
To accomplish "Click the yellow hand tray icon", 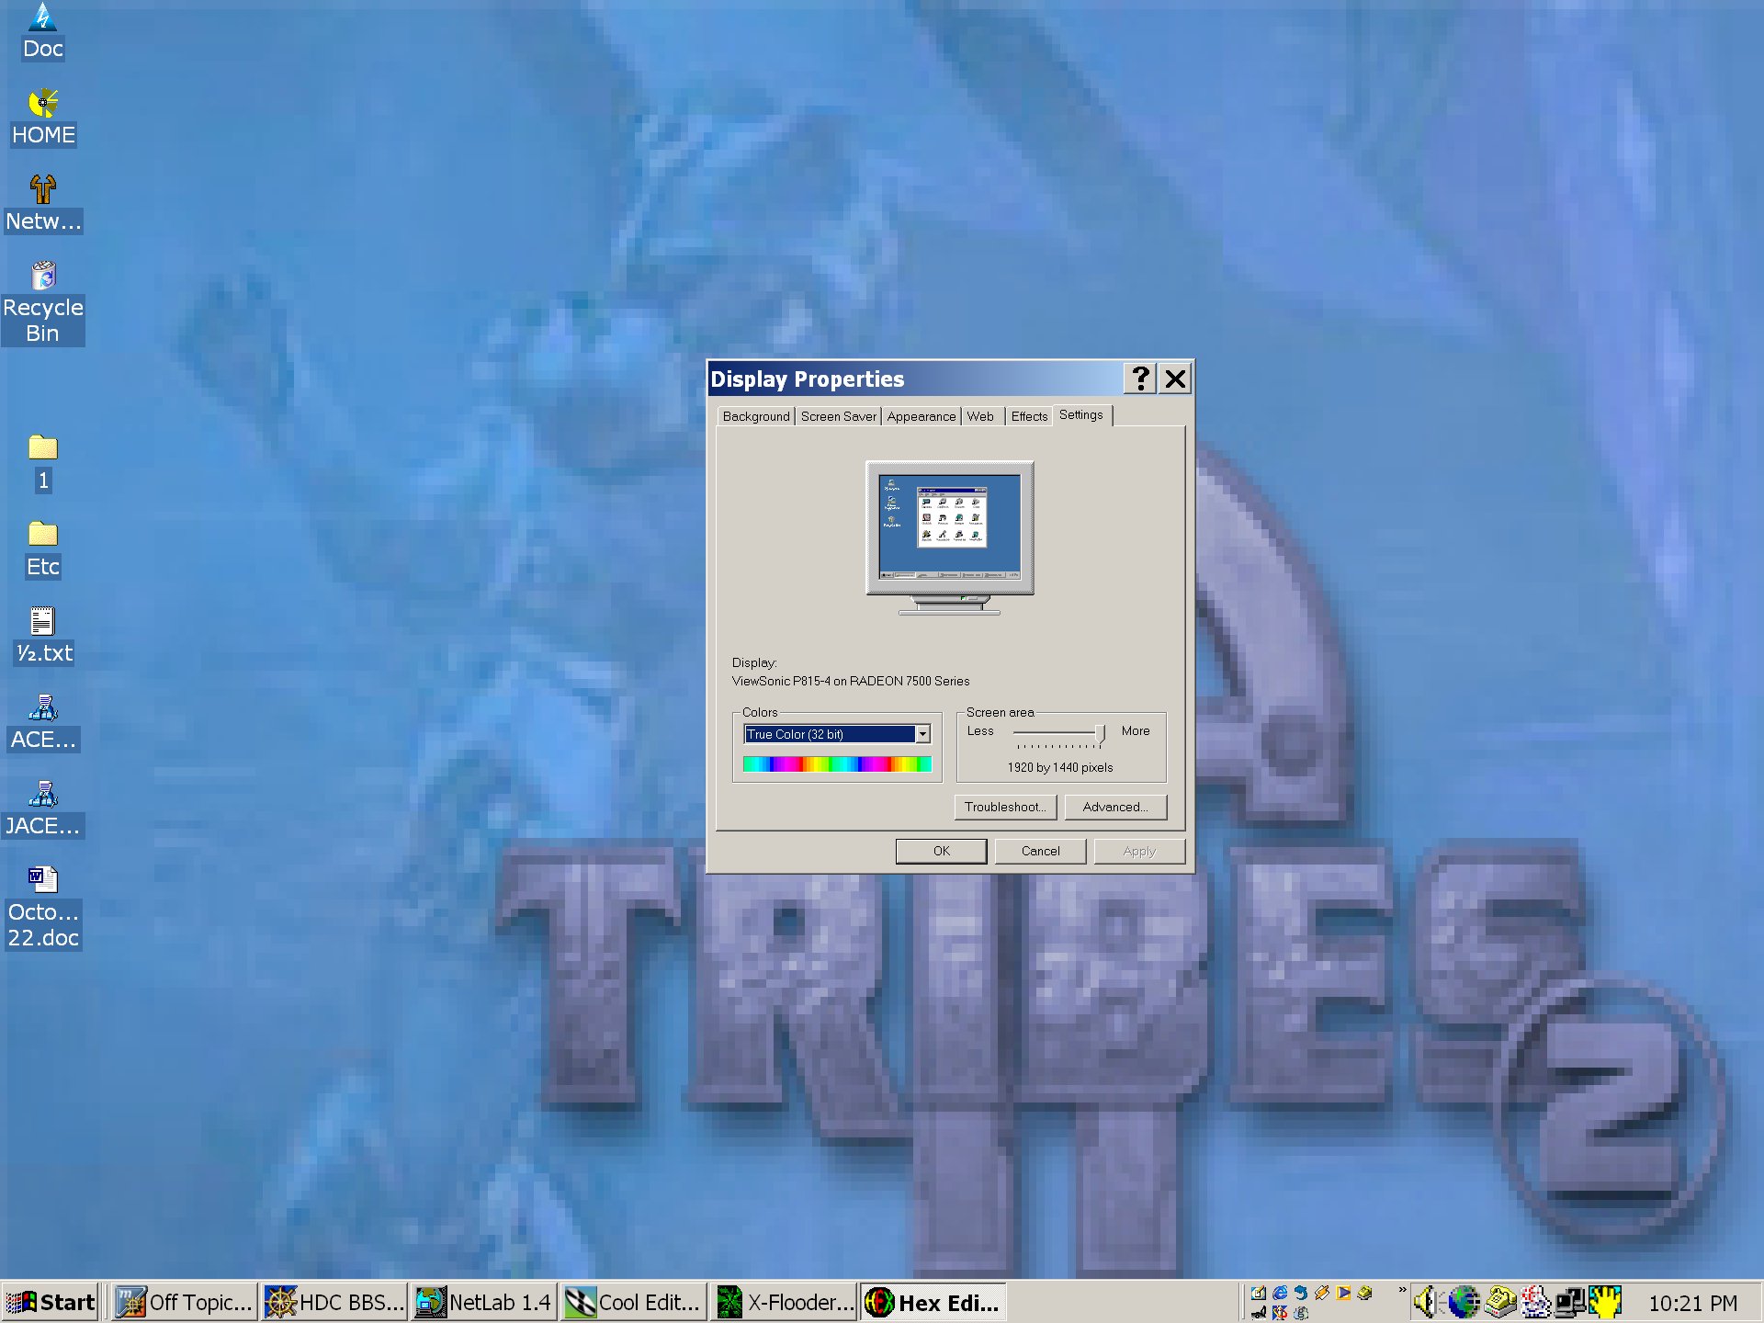I will pos(1605,1302).
